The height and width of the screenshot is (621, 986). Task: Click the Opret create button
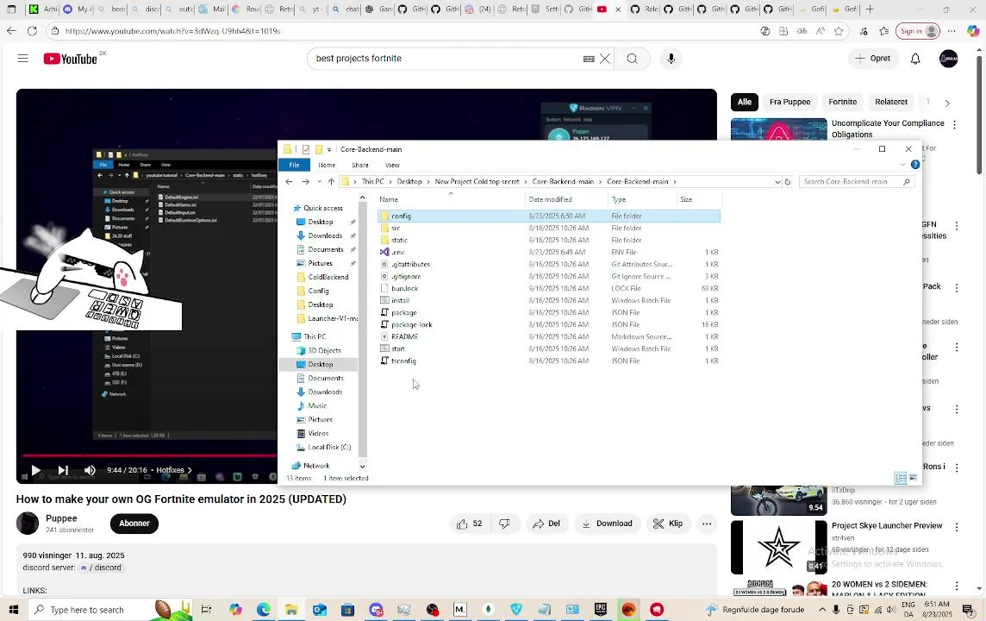point(873,59)
